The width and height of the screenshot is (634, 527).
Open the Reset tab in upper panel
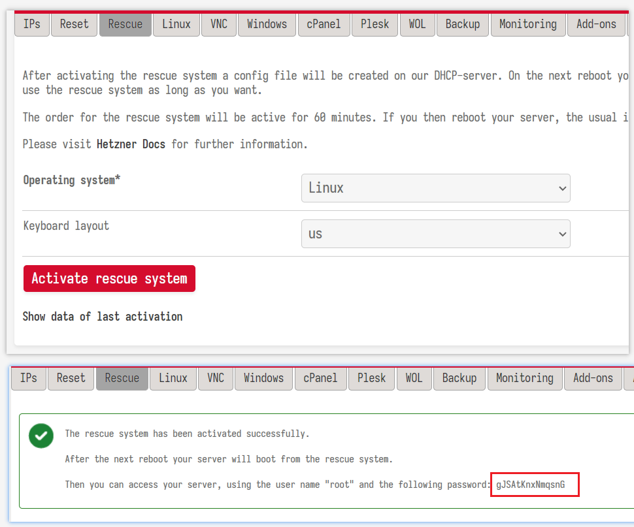click(x=74, y=24)
